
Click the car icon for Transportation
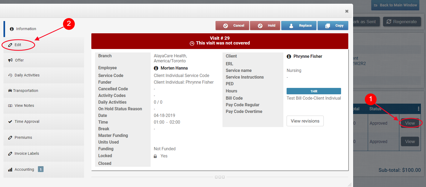[x=10, y=91]
